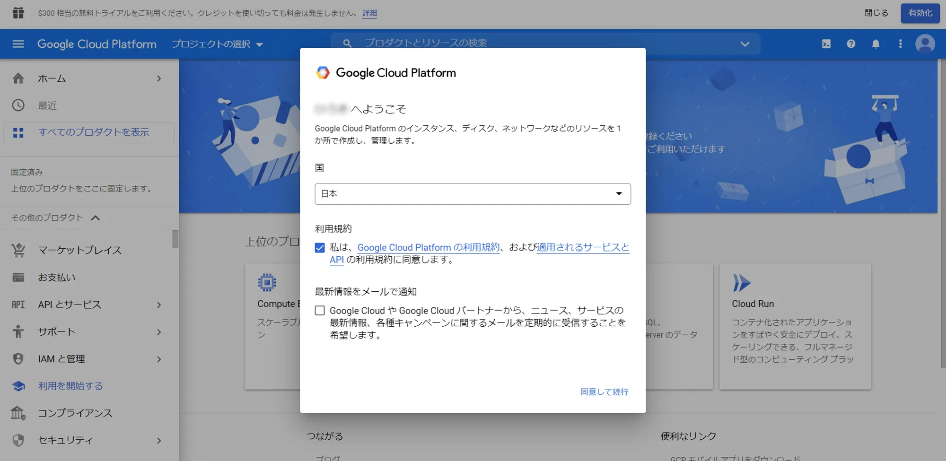Click the 固定済み pinned section heading
The image size is (946, 461).
pos(27,173)
